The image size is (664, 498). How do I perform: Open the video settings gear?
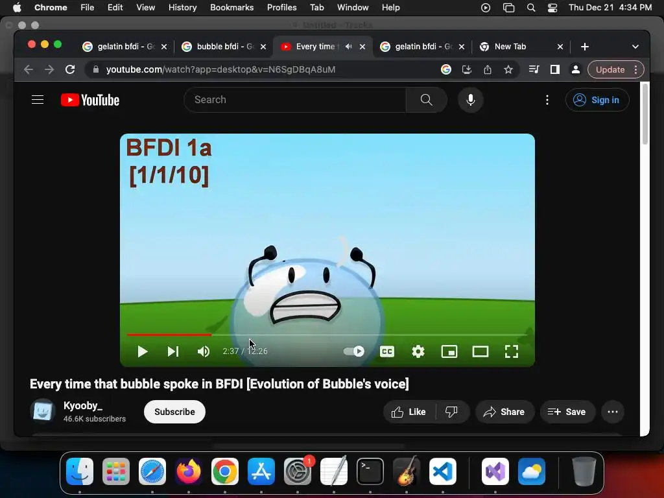tap(418, 351)
